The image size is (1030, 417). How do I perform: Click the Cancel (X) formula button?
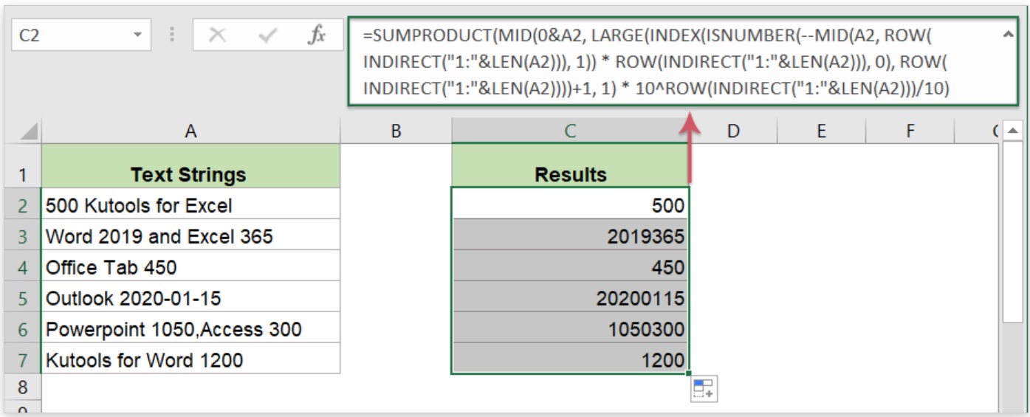click(x=217, y=35)
